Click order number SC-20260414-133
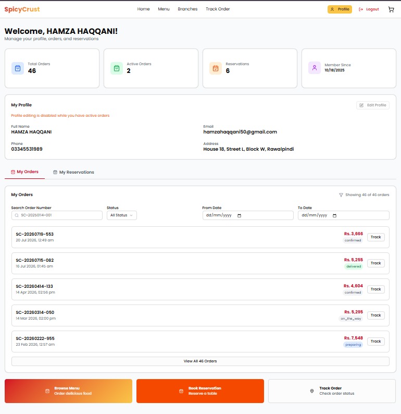Screen dimensions: 401x414 (34, 286)
